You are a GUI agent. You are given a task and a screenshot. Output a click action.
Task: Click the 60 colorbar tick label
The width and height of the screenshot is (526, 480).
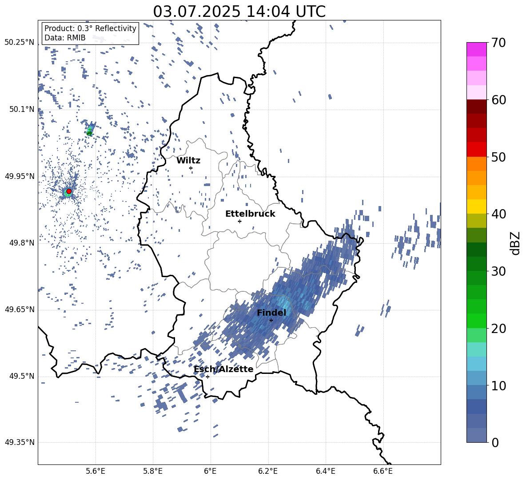(x=498, y=100)
